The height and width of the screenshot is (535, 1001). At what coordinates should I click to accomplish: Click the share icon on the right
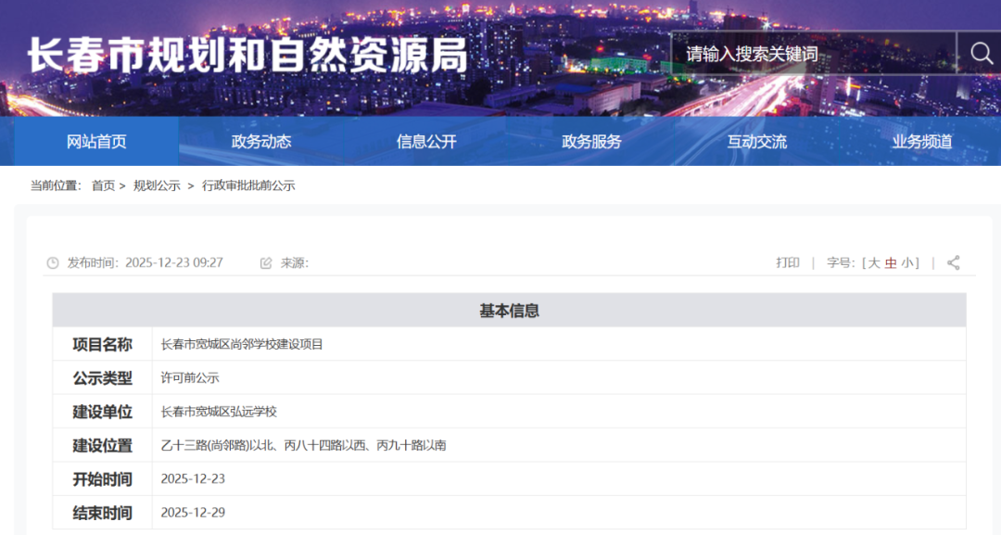click(x=953, y=262)
